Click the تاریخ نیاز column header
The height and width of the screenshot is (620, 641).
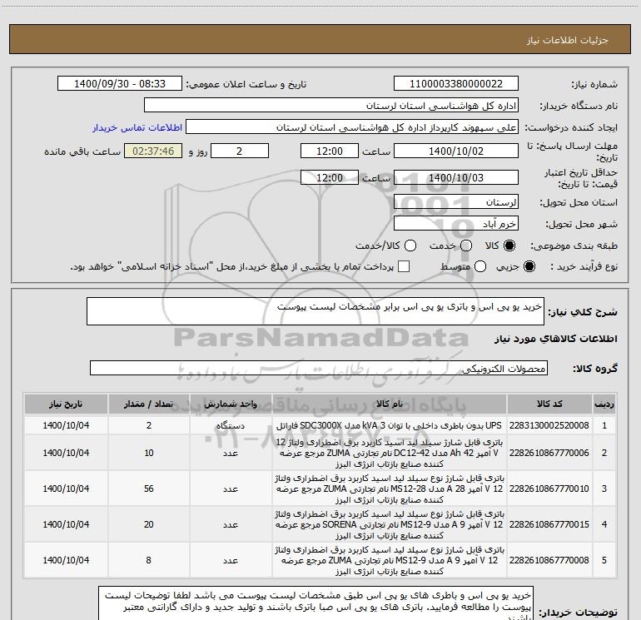[x=66, y=404]
